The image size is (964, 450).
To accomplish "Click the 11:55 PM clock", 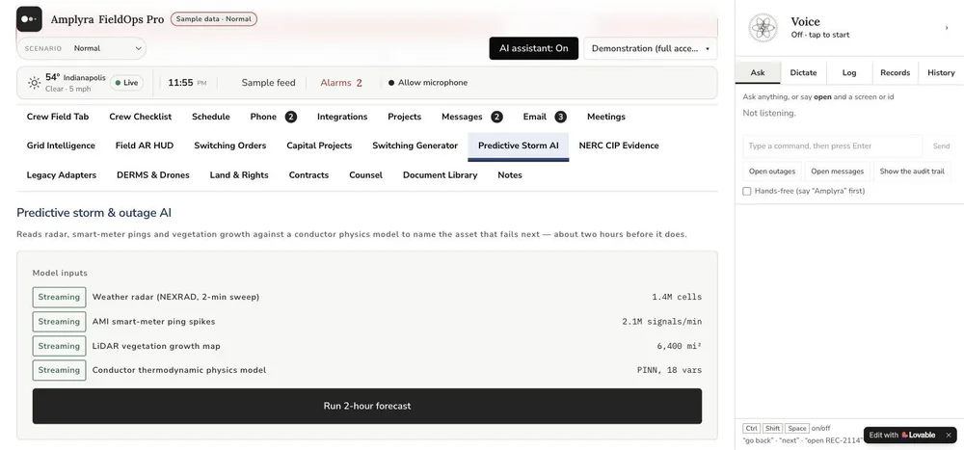I will point(187,82).
